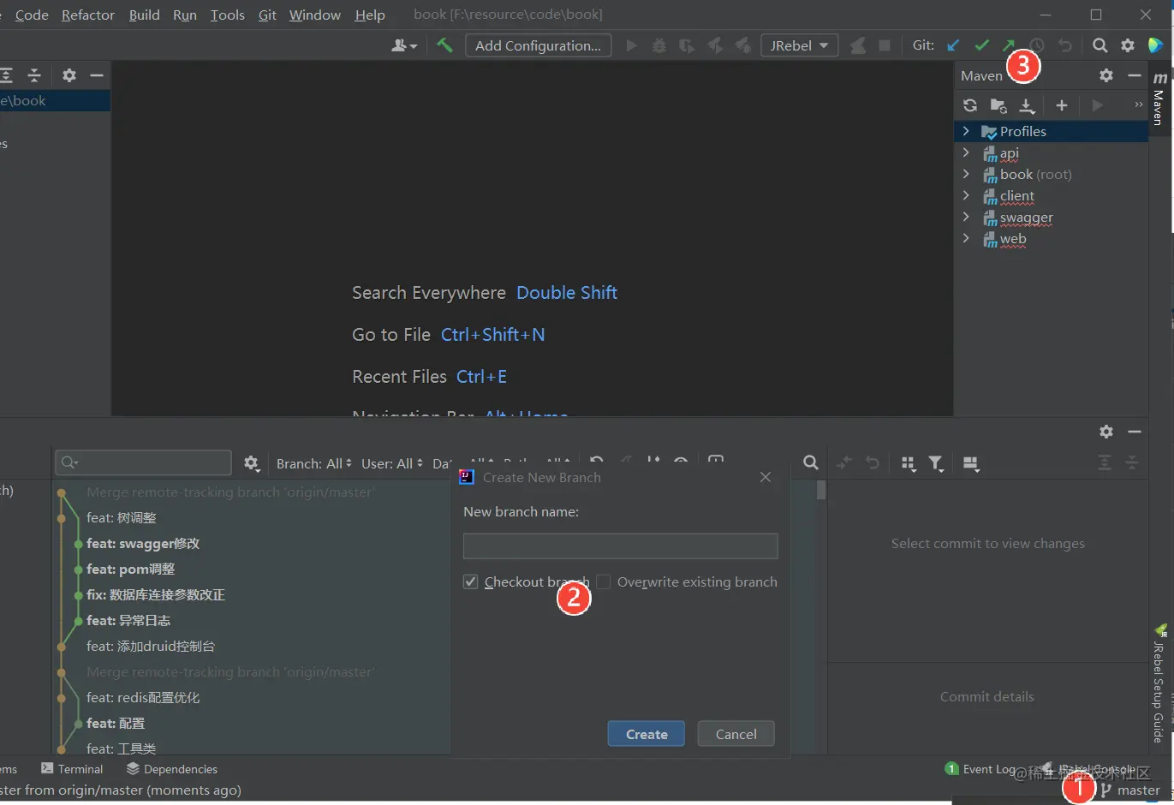Click Git Push green arrow icon
1174x805 pixels.
pyautogui.click(x=1009, y=45)
